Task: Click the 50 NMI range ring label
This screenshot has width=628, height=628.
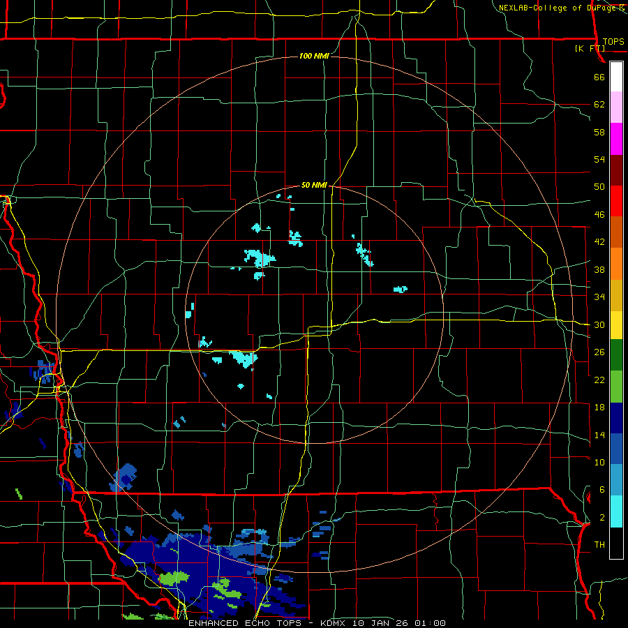Action: pos(315,185)
